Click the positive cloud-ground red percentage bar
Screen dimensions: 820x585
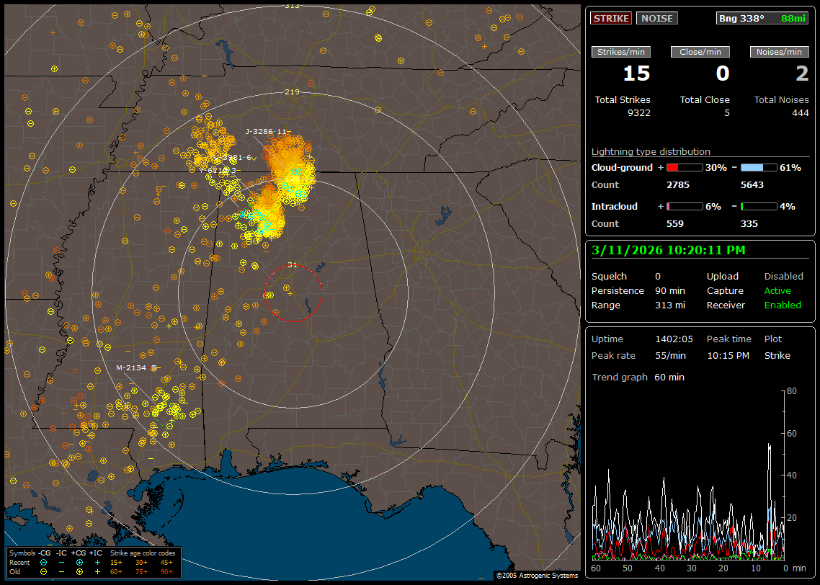(684, 167)
